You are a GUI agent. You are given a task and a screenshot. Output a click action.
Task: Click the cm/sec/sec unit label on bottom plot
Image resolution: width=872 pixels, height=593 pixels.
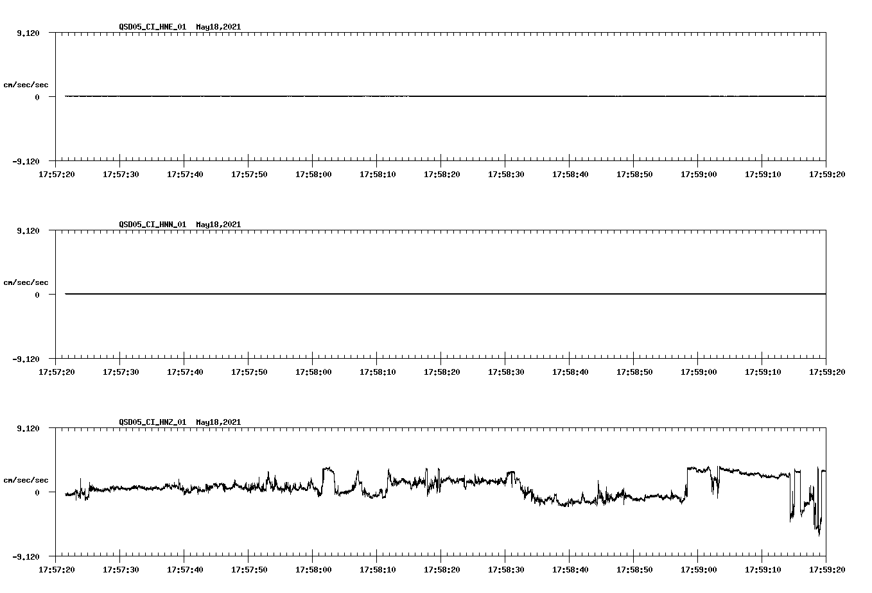click(x=27, y=479)
